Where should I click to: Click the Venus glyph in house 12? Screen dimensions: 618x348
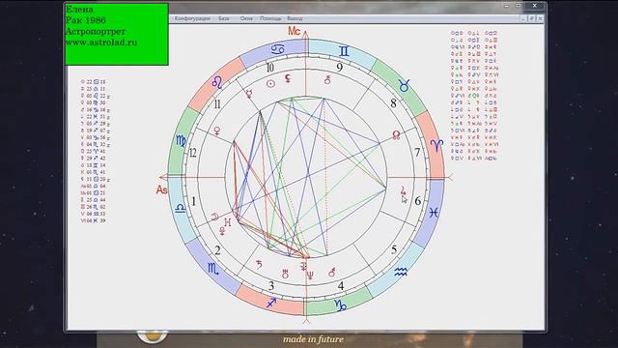coord(216,130)
